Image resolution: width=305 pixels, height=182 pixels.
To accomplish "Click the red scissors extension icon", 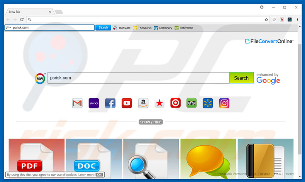I will coord(282,19).
